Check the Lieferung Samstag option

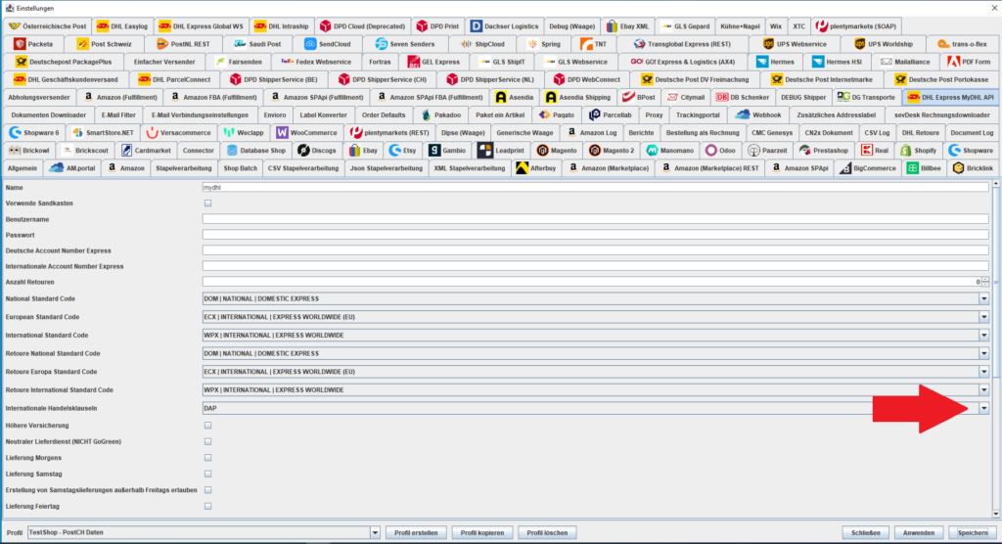(x=207, y=475)
